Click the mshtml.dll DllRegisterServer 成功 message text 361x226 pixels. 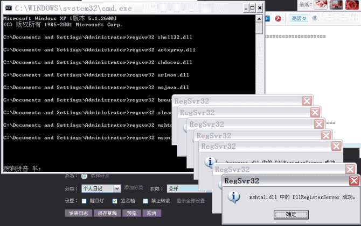[x=302, y=197]
